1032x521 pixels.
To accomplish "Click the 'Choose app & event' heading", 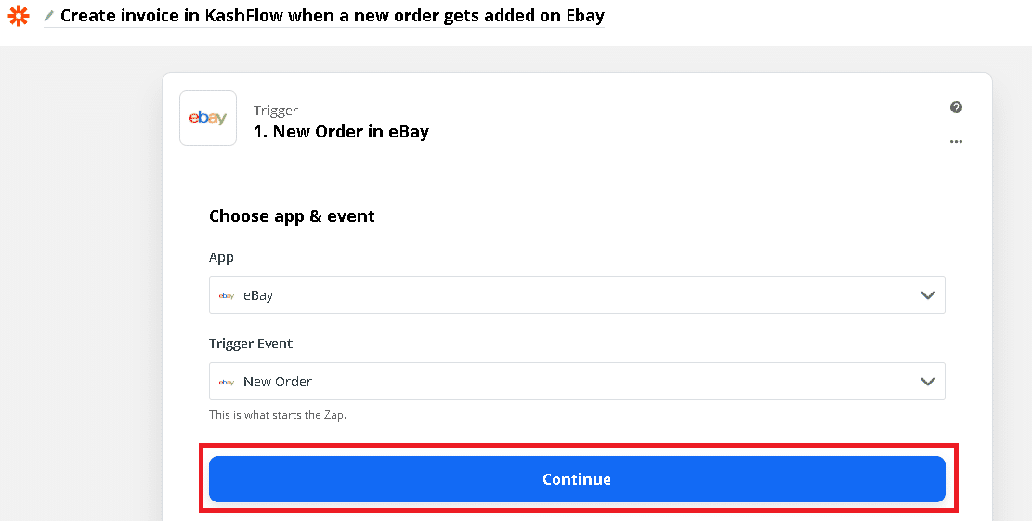I will point(292,216).
